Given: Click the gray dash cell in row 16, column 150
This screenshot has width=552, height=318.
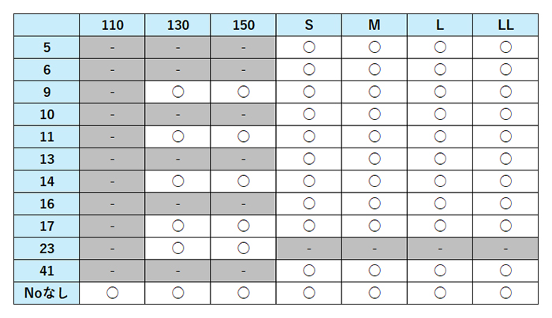Looking at the screenshot, I should (x=244, y=204).
